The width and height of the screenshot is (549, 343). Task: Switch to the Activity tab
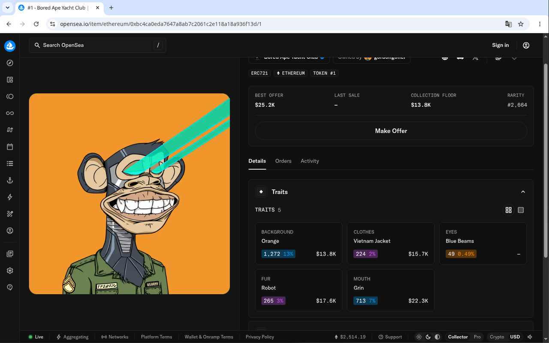coord(310,161)
